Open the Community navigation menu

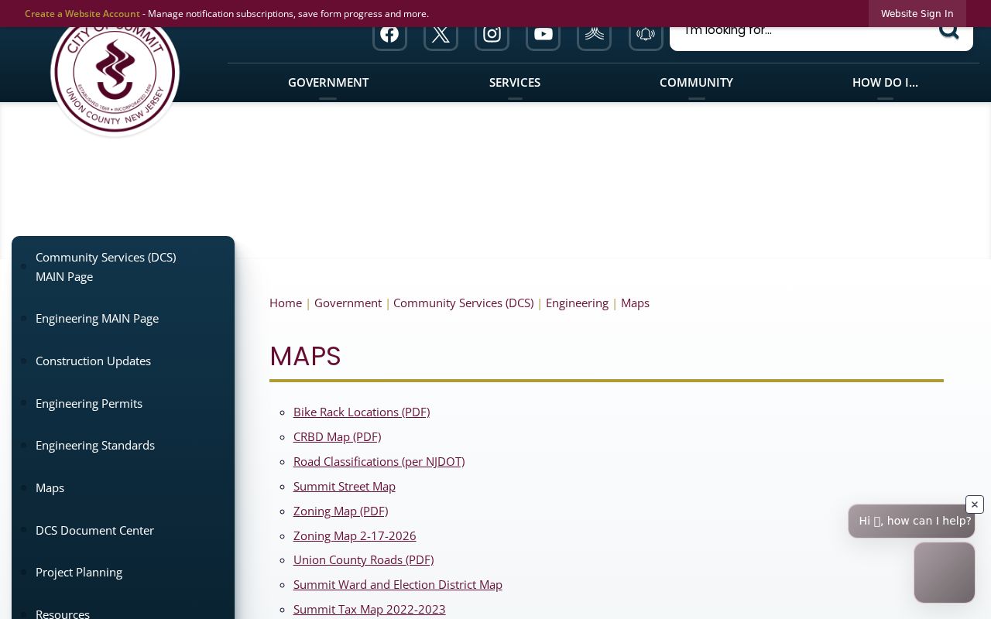(696, 83)
